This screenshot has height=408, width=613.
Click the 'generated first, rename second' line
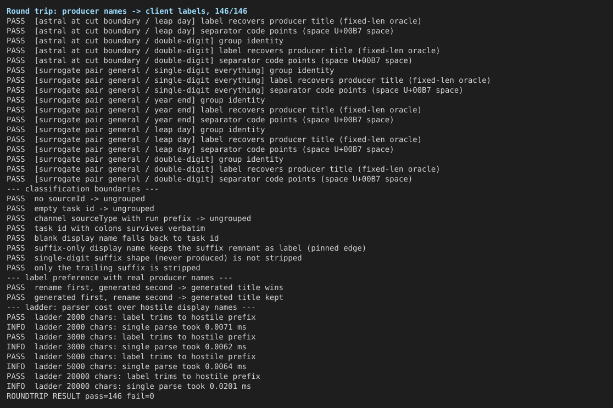click(144, 298)
